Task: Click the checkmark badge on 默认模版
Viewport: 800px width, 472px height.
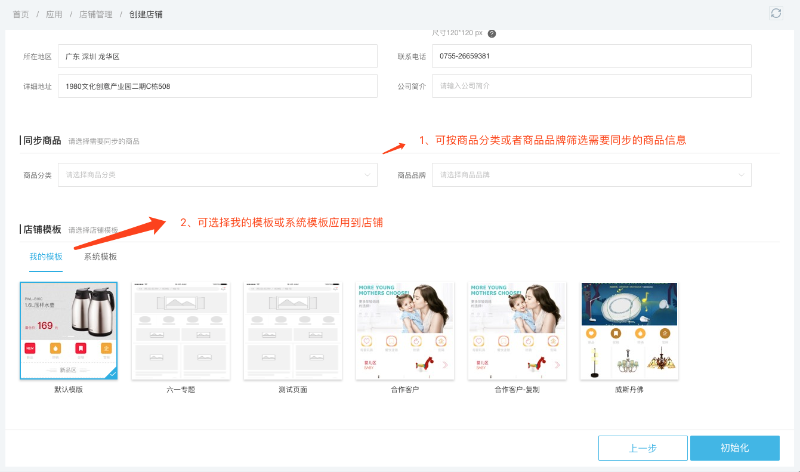Action: (113, 374)
